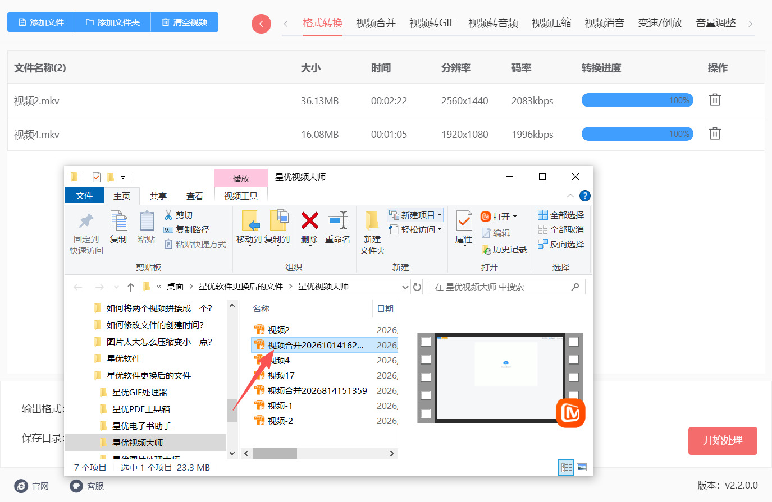The height and width of the screenshot is (502, 772).
Task: Click 全部选择 in the ribbon
Action: coord(560,215)
